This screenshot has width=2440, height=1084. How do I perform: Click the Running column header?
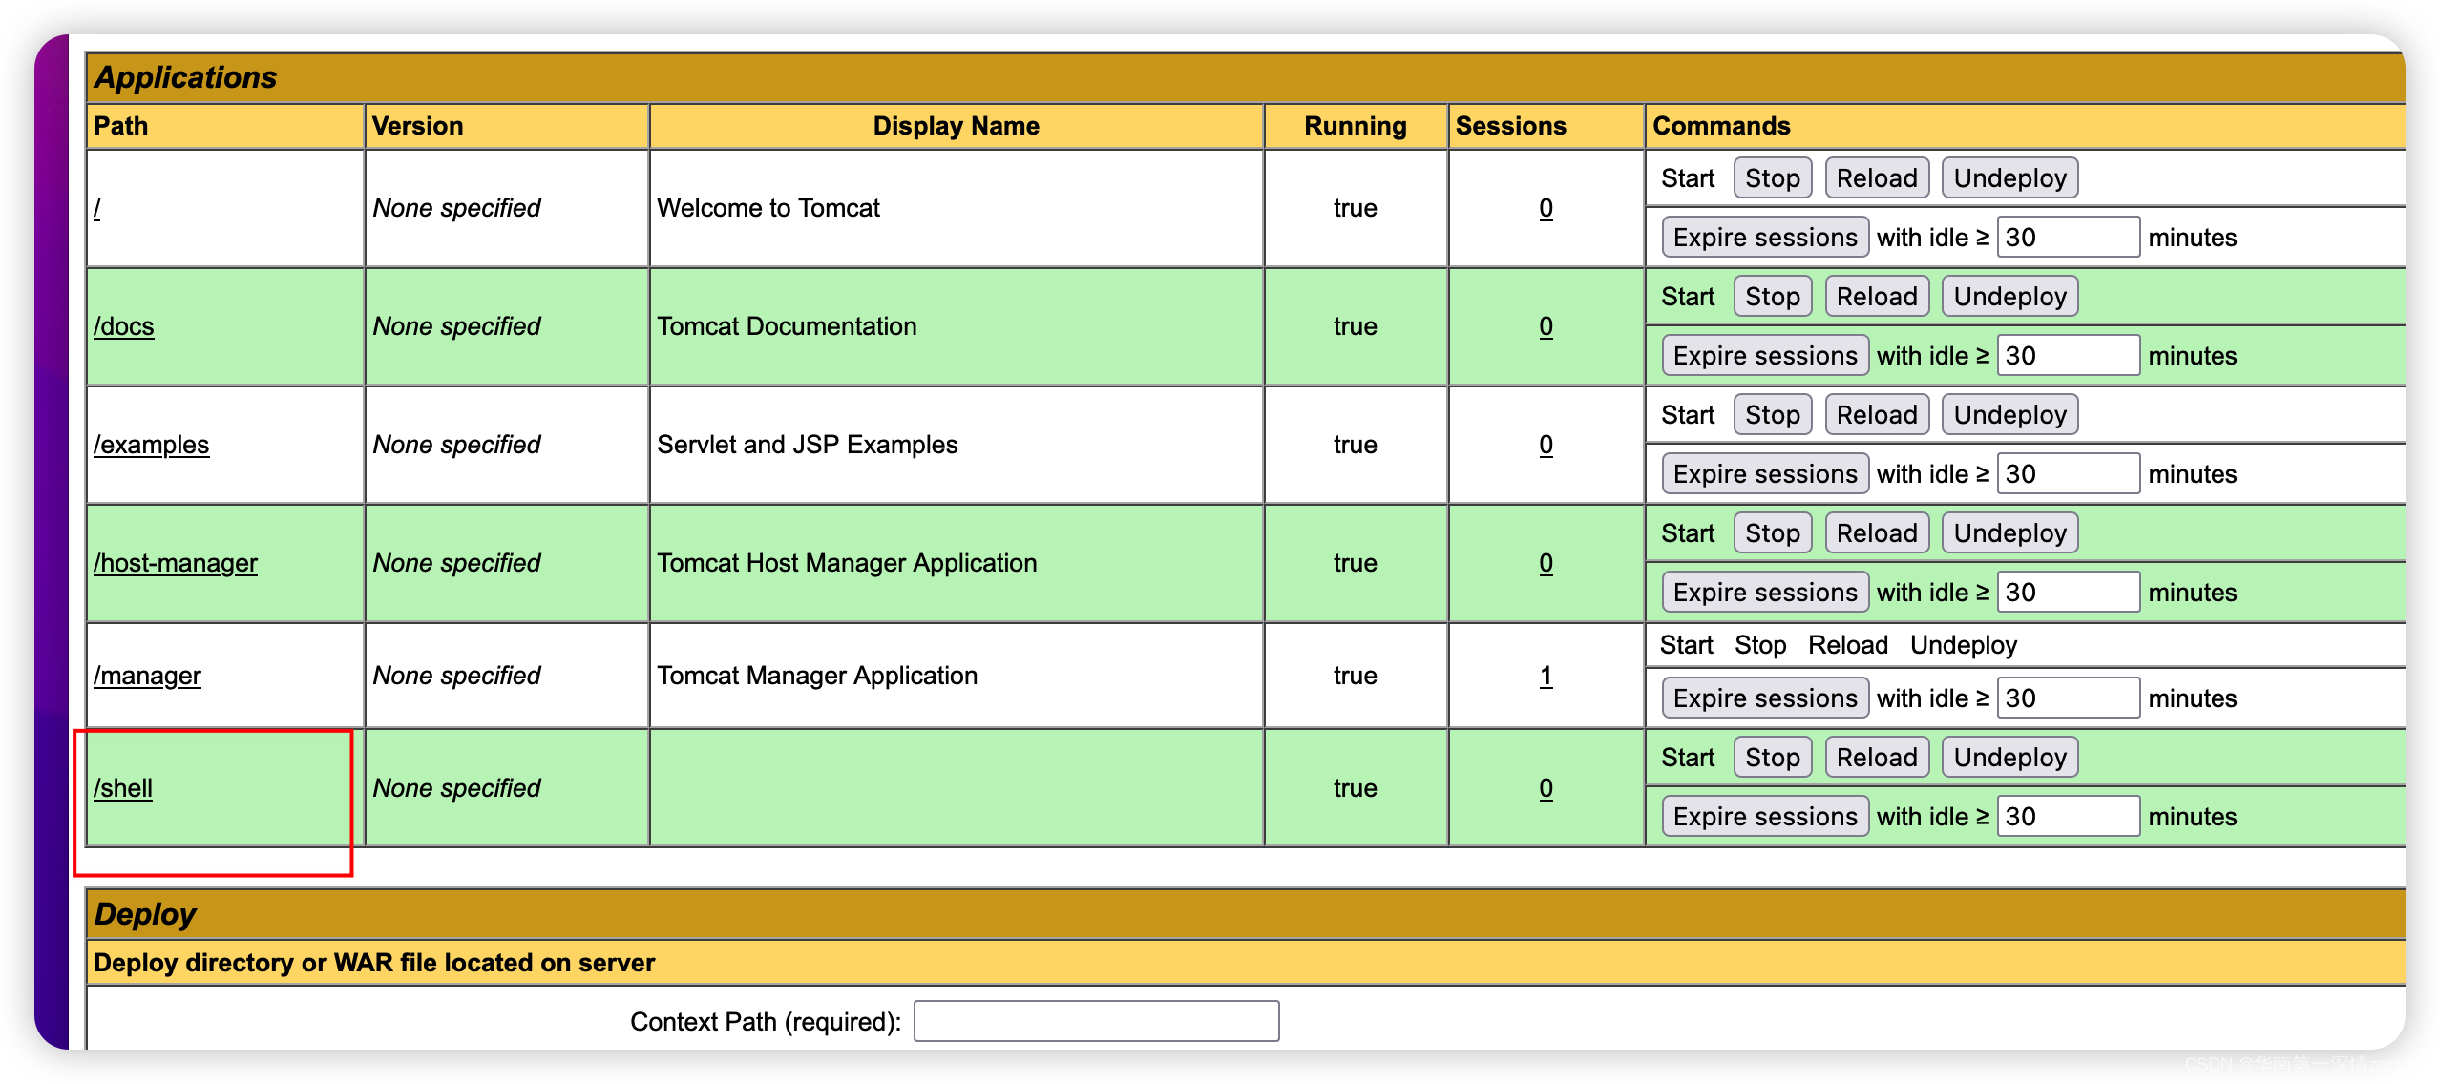tap(1355, 126)
